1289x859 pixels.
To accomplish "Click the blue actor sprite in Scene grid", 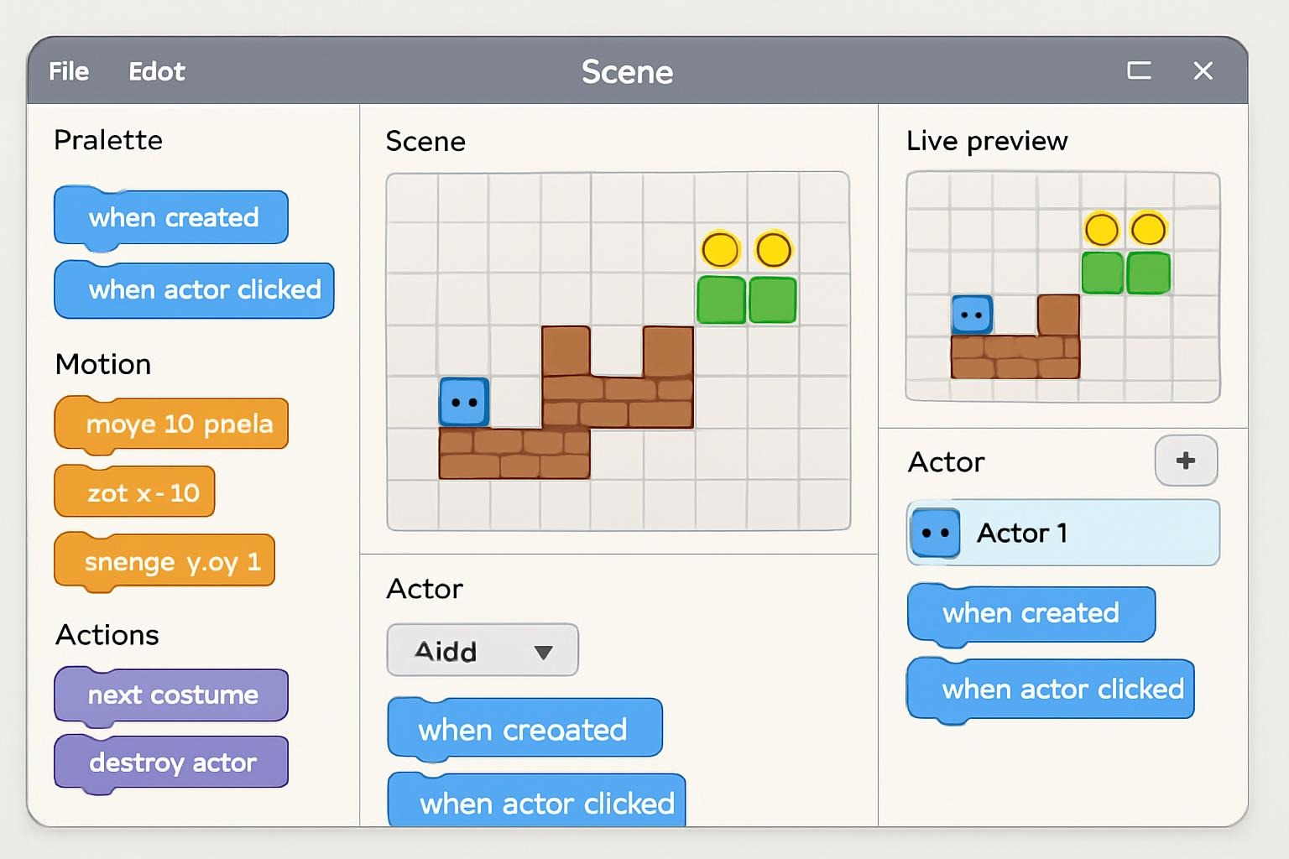I will point(464,402).
